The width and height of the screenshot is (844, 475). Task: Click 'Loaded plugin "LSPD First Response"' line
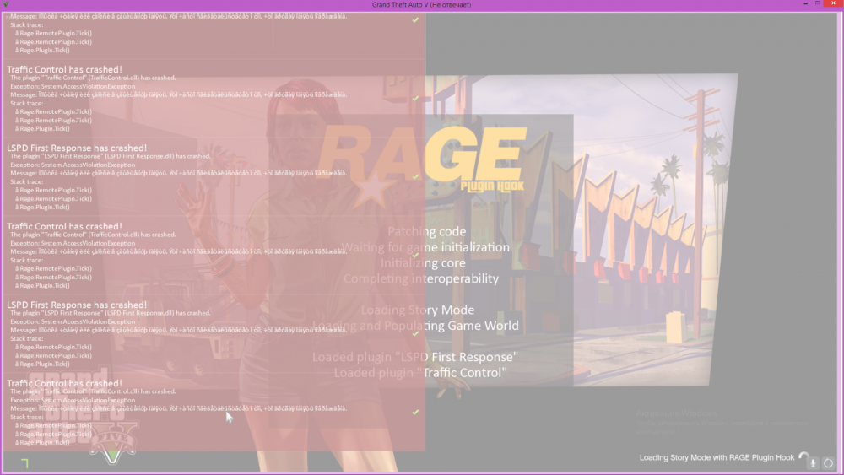tap(415, 357)
